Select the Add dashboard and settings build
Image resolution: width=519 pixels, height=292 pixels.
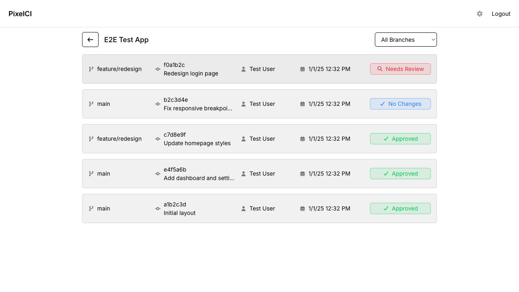pos(199,178)
